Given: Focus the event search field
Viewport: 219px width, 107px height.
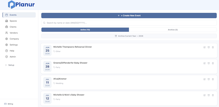Looking at the screenshot, I should (x=129, y=23).
